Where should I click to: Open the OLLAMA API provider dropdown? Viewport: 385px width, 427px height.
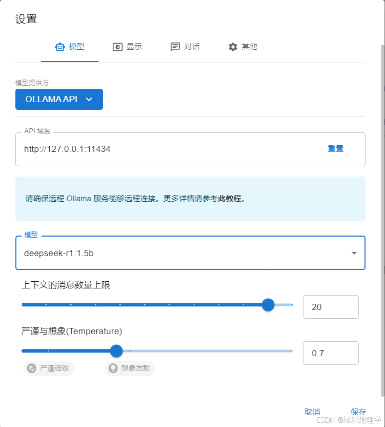(59, 100)
